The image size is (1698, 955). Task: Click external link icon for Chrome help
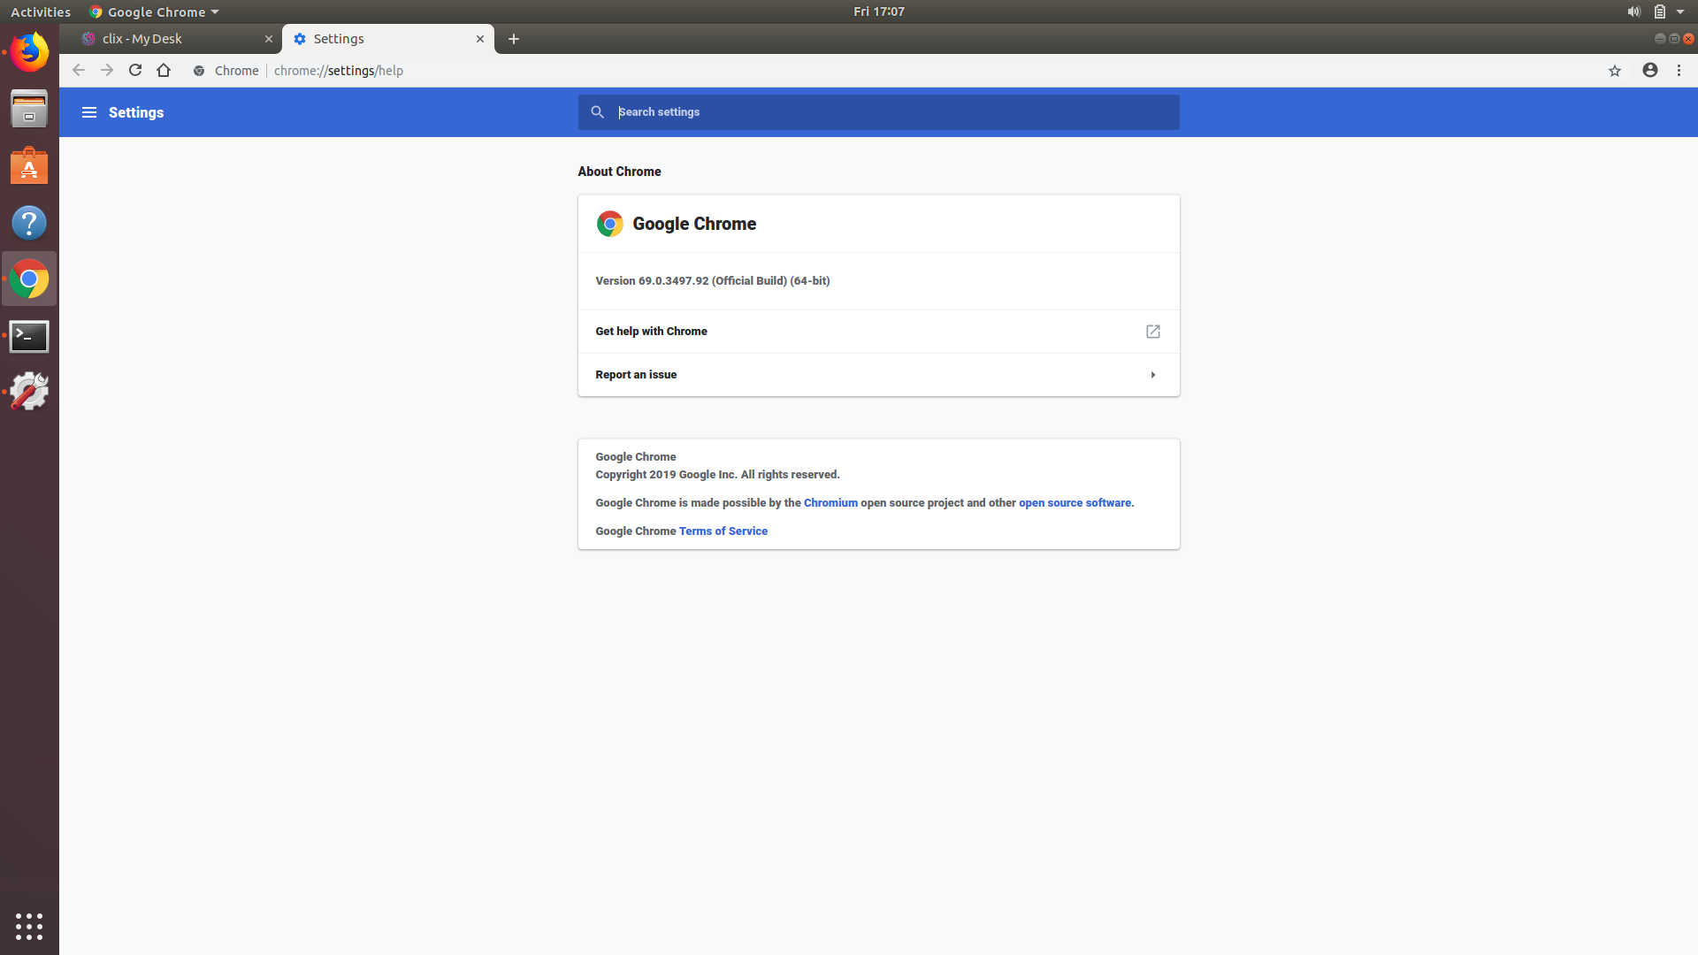point(1152,332)
